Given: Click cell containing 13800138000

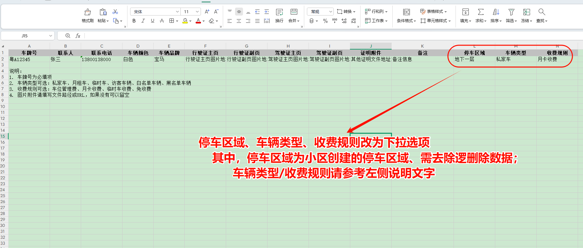Looking at the screenshot, I should 102,59.
